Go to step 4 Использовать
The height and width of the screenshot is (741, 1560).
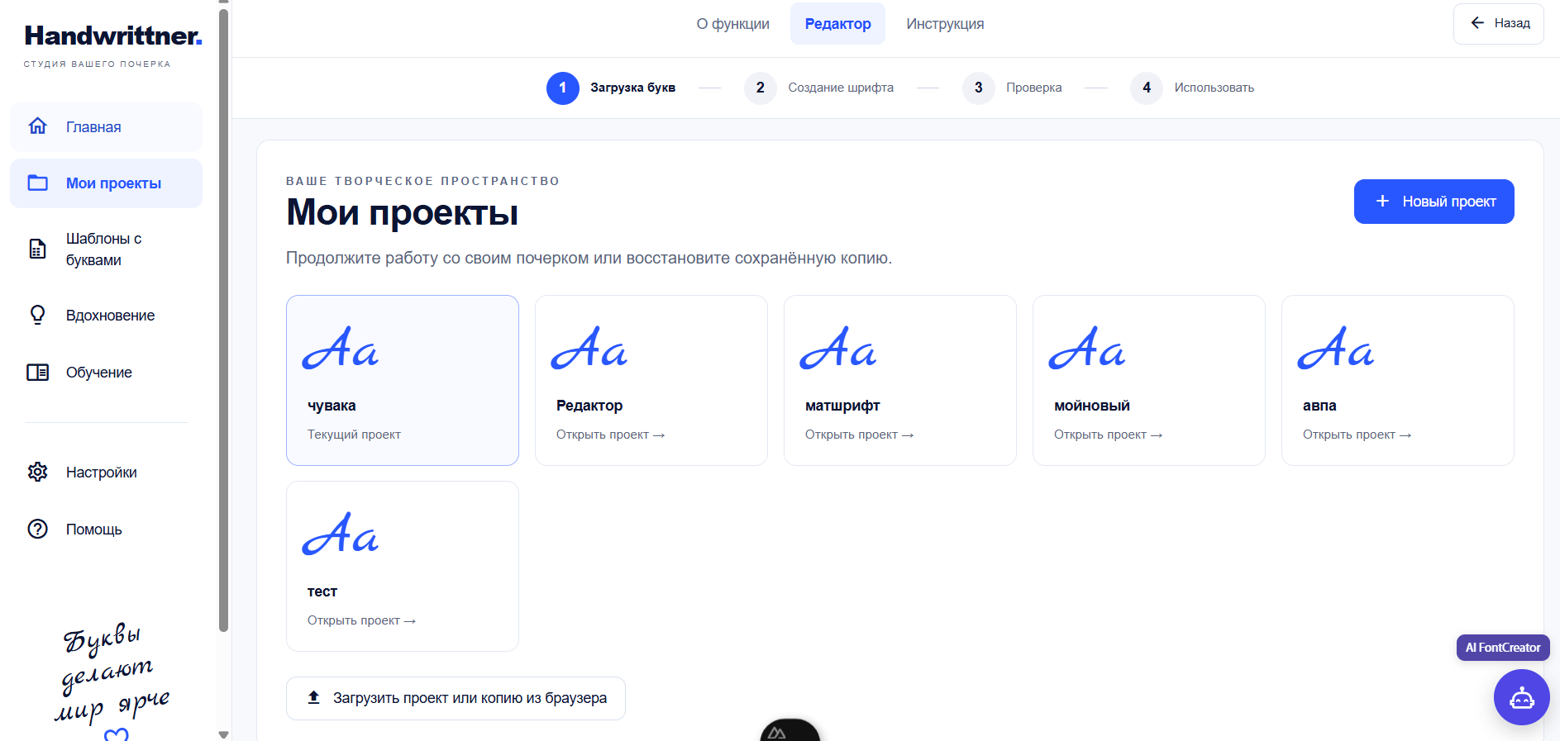coord(1192,88)
